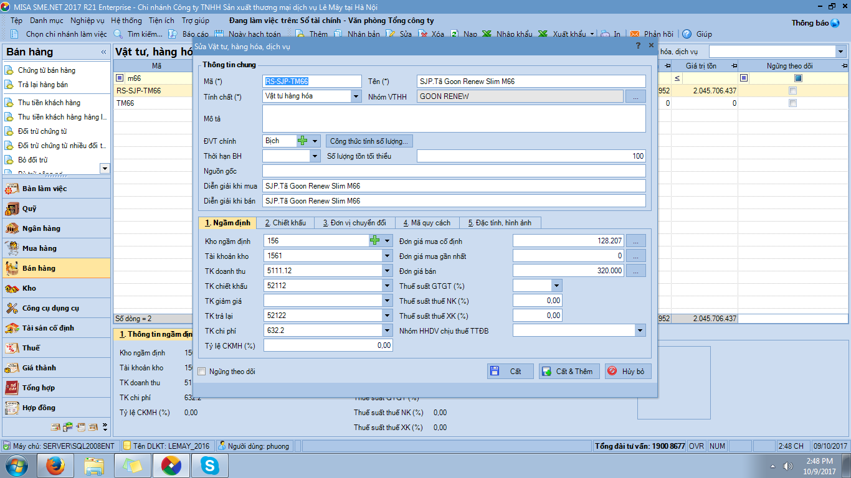Open the Tài khoản kho dropdown

[387, 256]
